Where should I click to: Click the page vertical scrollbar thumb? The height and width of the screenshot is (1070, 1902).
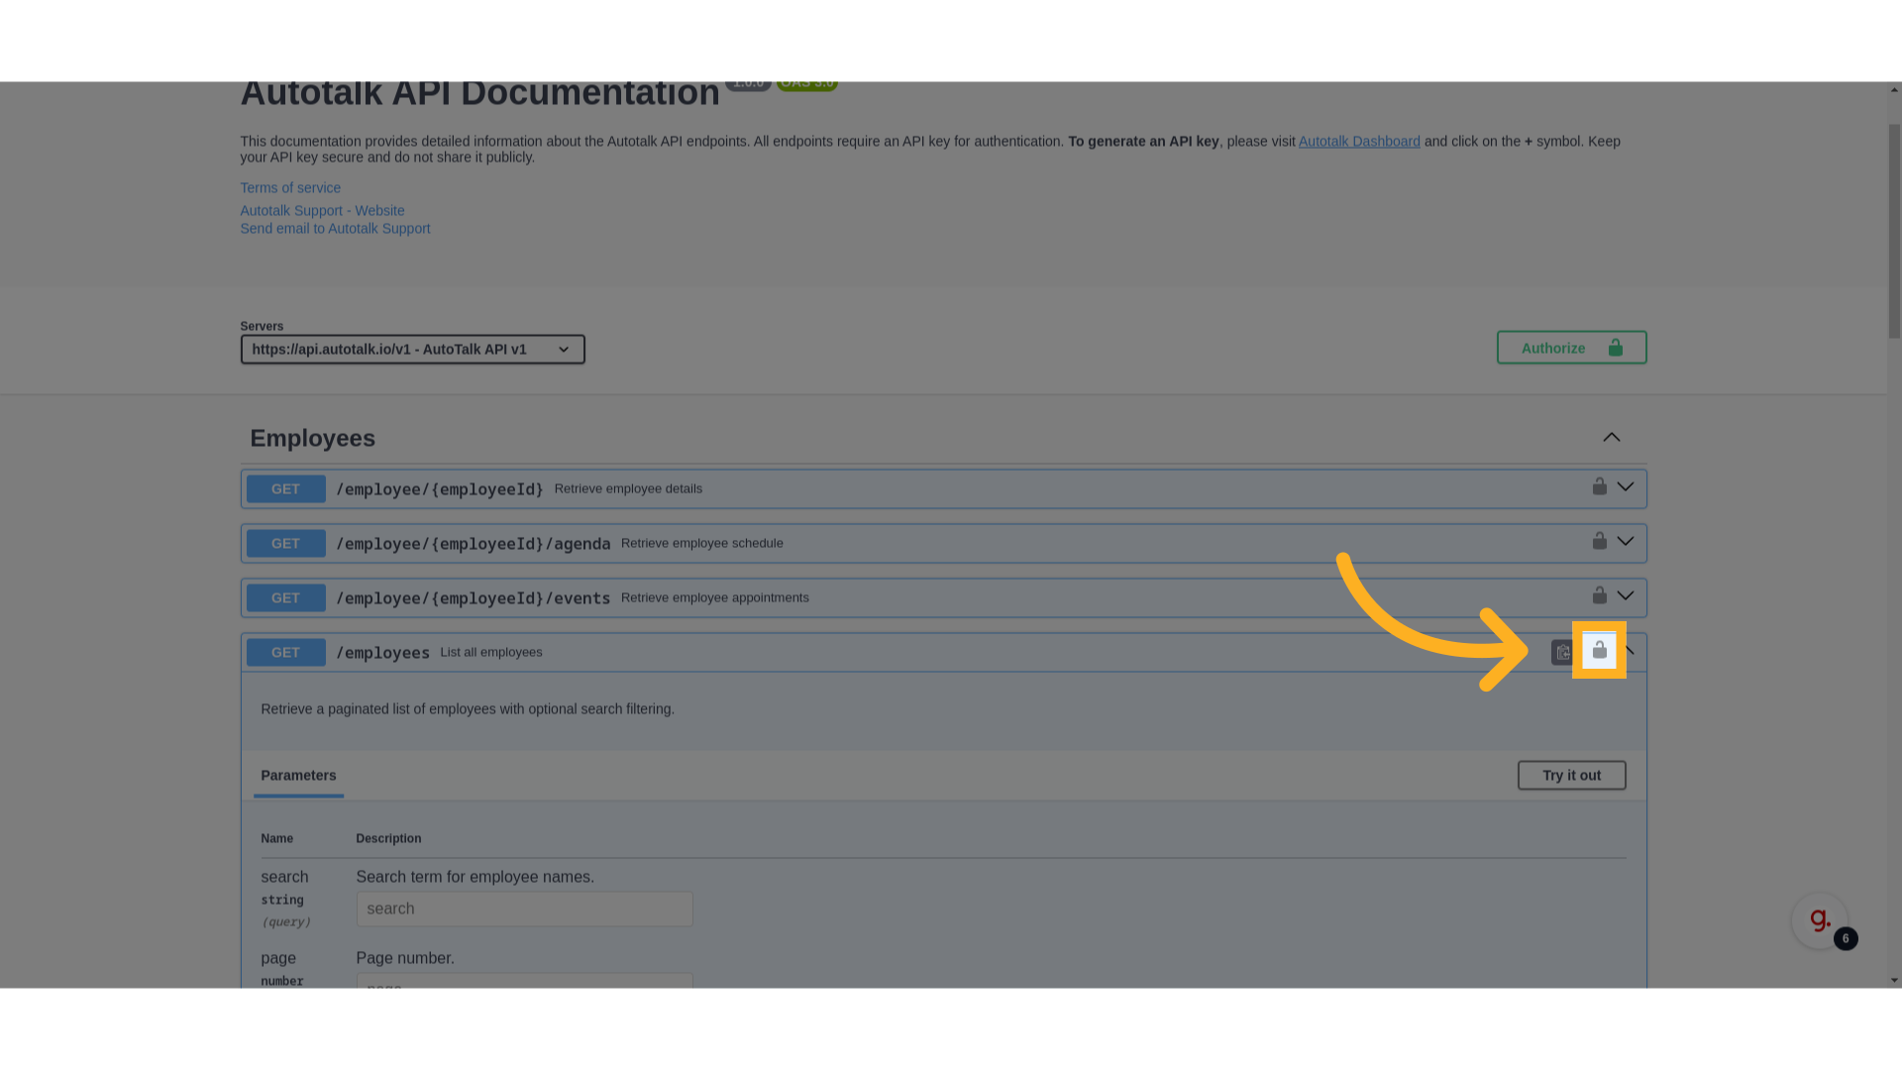1894,231
